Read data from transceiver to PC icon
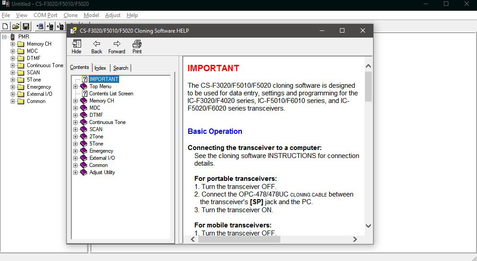This screenshot has height=261, width=477. [39, 26]
